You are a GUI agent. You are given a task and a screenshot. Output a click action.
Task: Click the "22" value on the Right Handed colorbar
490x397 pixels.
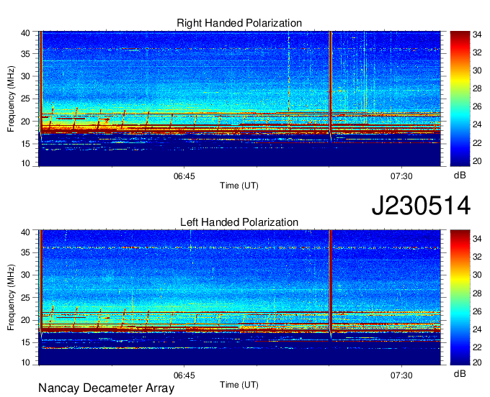tap(477, 143)
